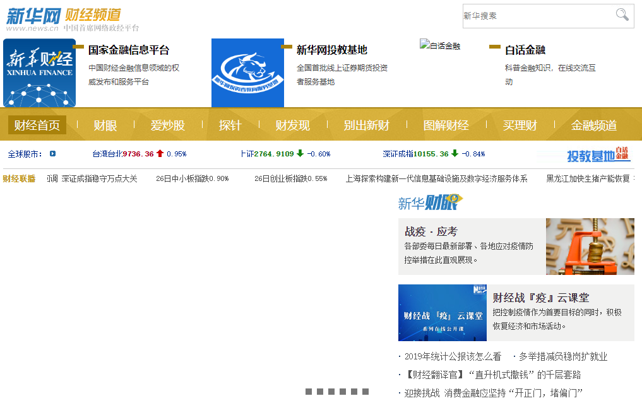The height and width of the screenshot is (408, 642).
Task: Click the search magnifier icon
Action: coord(622,15)
